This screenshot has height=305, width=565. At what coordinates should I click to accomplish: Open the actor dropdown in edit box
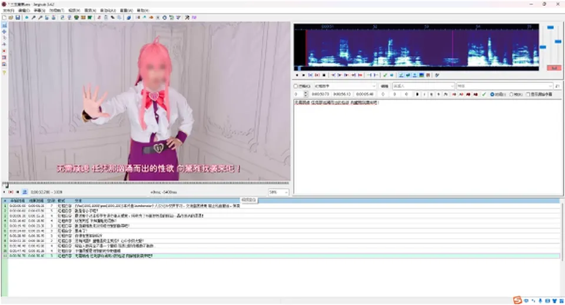point(423,86)
